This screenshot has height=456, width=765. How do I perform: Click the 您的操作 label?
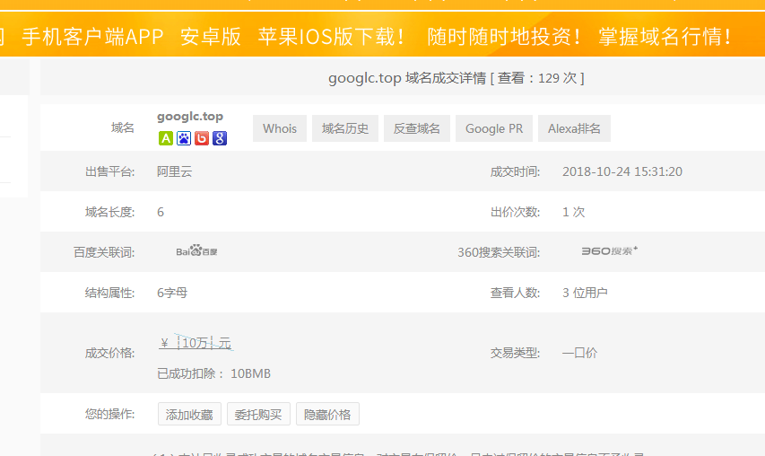(109, 414)
